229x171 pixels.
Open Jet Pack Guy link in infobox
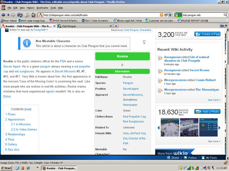(138, 133)
